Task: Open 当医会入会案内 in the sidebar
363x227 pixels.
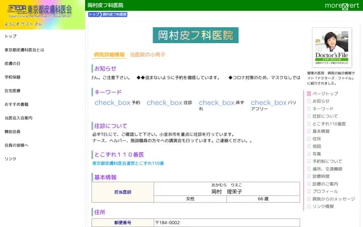Action: click(x=18, y=118)
